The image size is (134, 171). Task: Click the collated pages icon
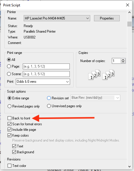point(101,75)
